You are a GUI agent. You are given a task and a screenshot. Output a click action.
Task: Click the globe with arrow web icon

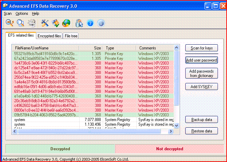pos(66,23)
